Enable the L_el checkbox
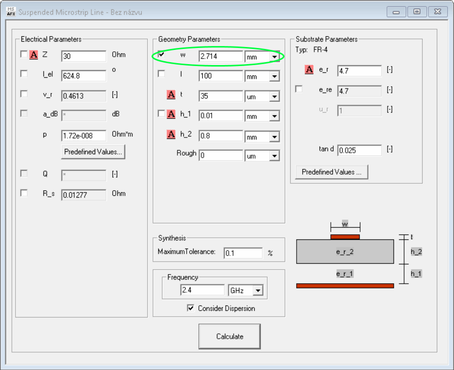454x370 pixels. click(23, 74)
